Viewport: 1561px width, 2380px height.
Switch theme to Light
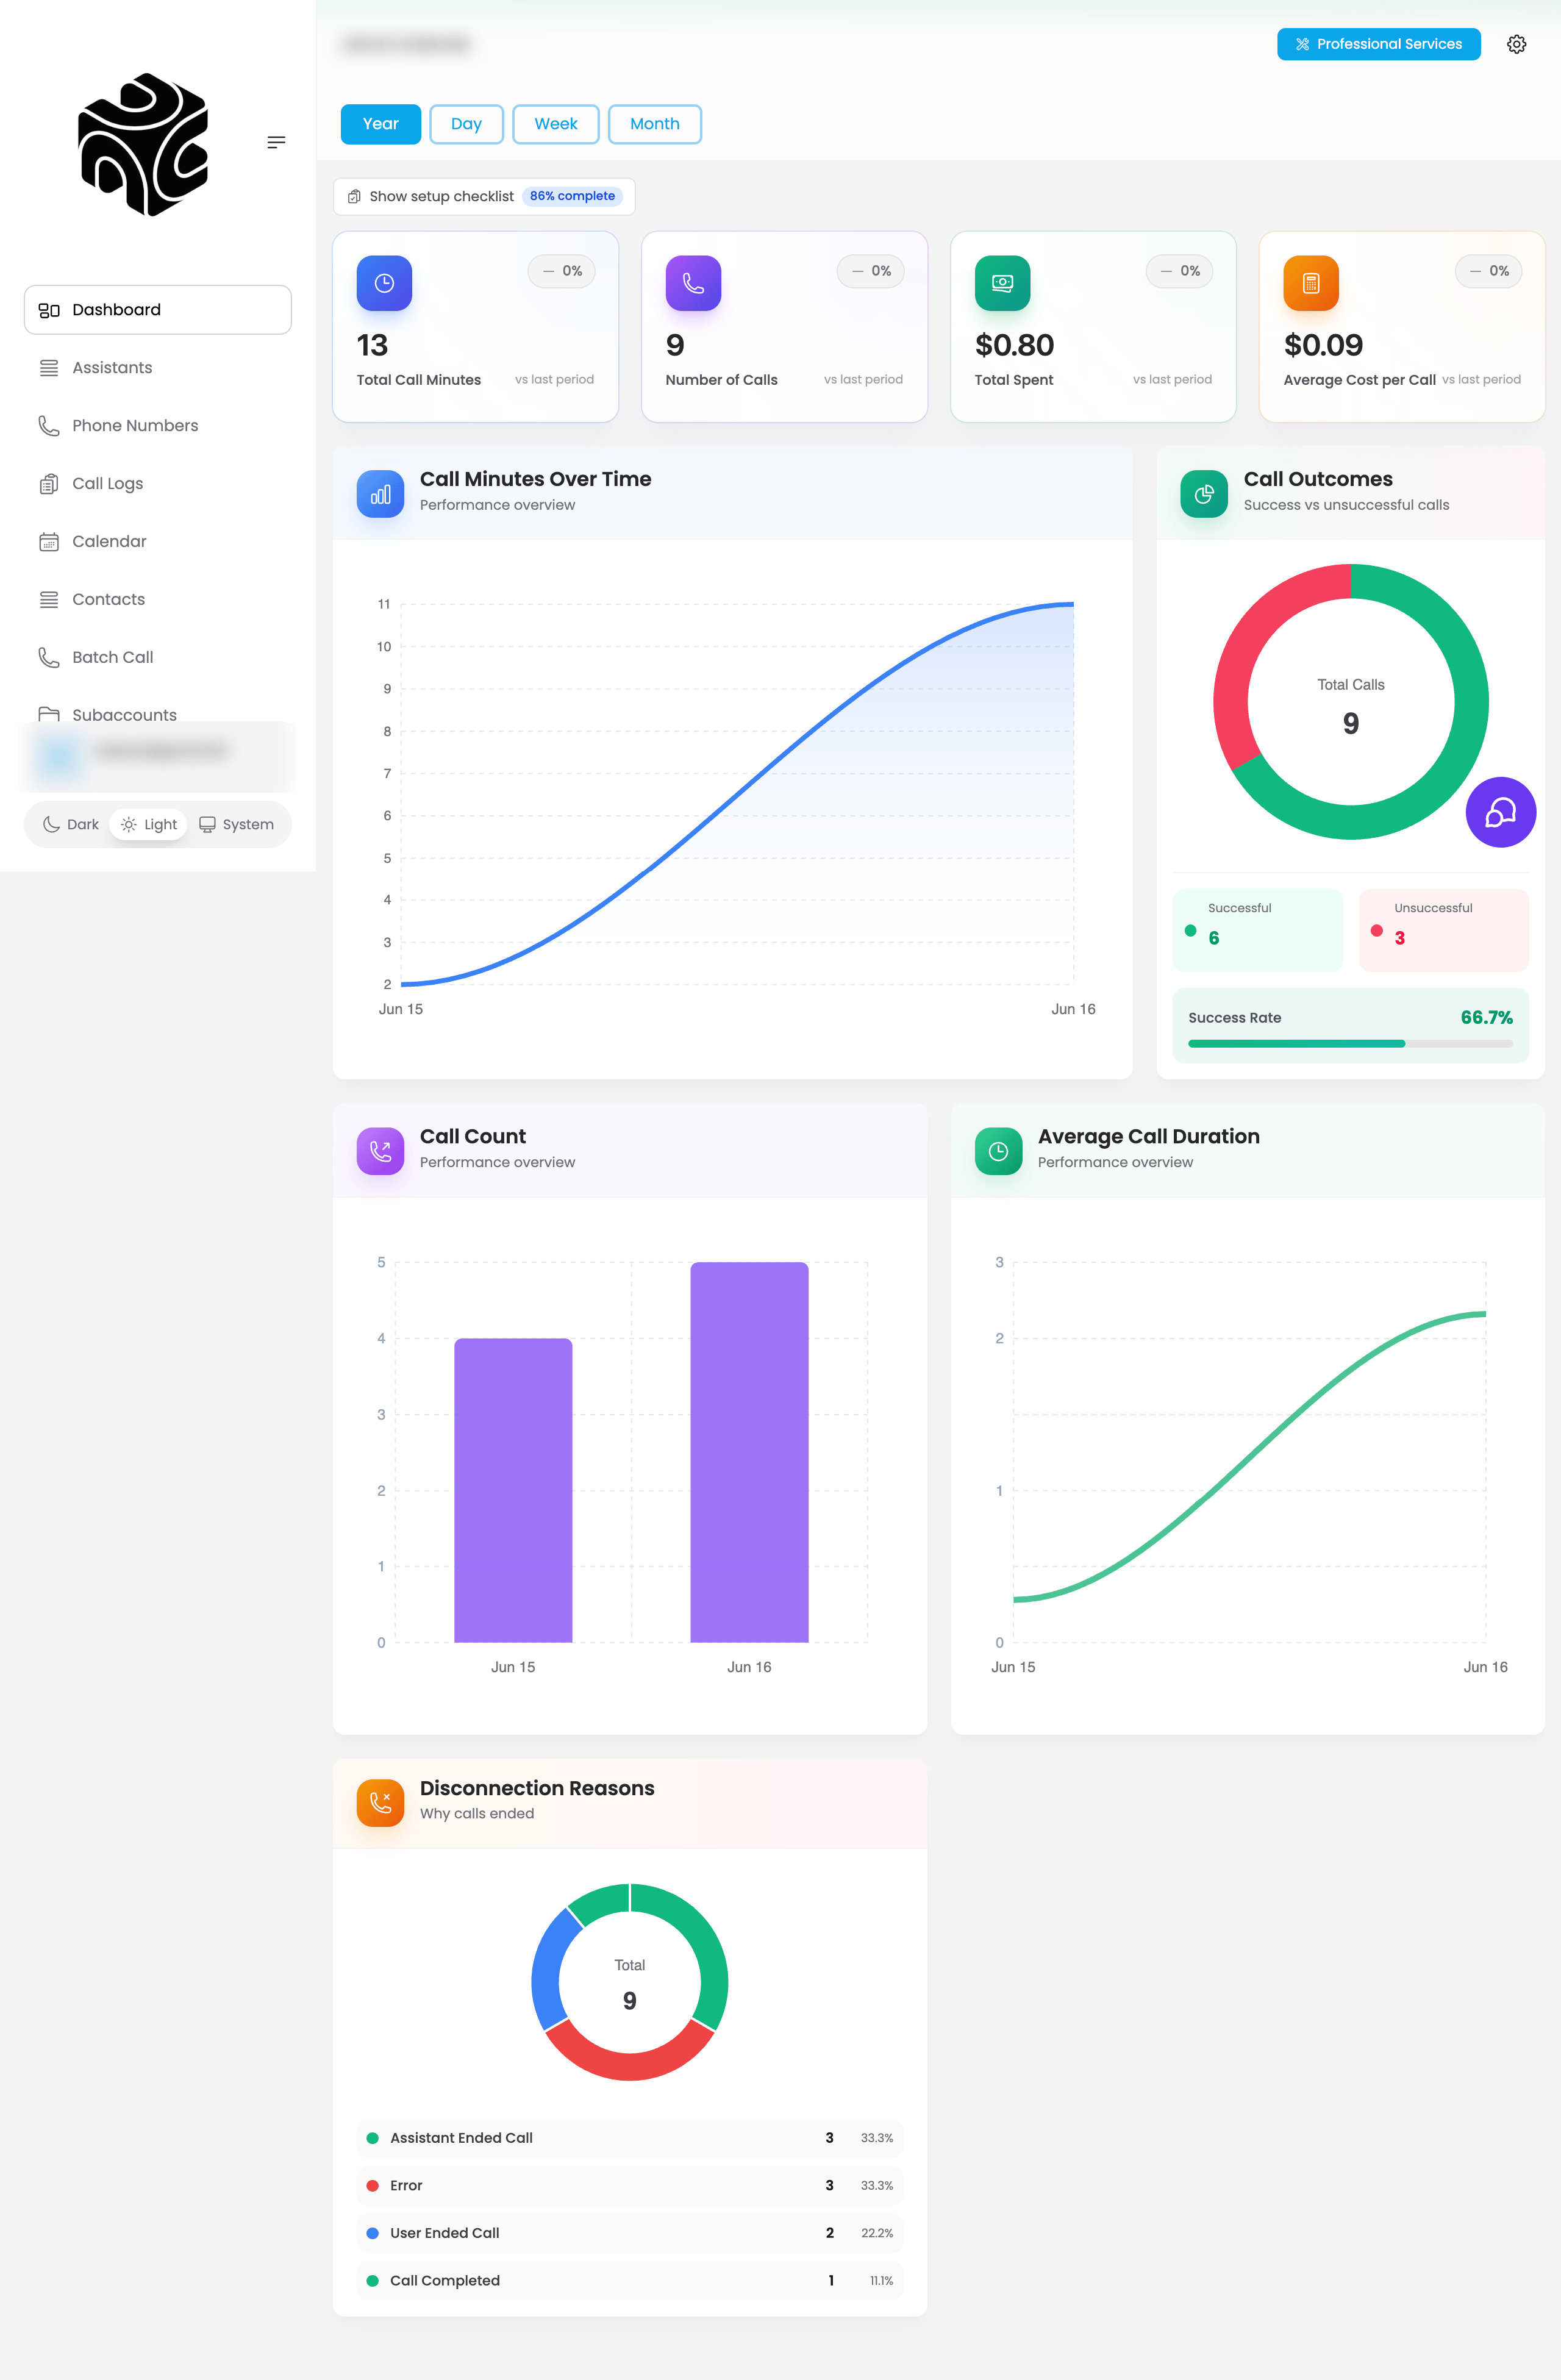pyautogui.click(x=149, y=825)
